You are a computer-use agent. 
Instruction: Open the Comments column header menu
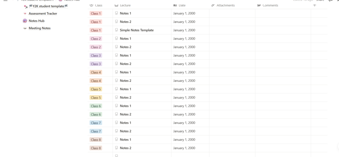[x=270, y=5]
